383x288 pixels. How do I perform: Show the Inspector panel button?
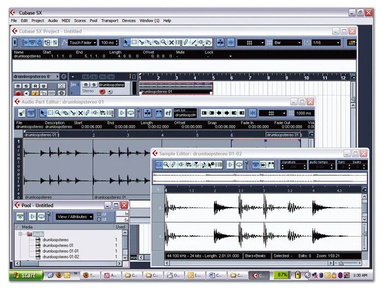(x=25, y=43)
